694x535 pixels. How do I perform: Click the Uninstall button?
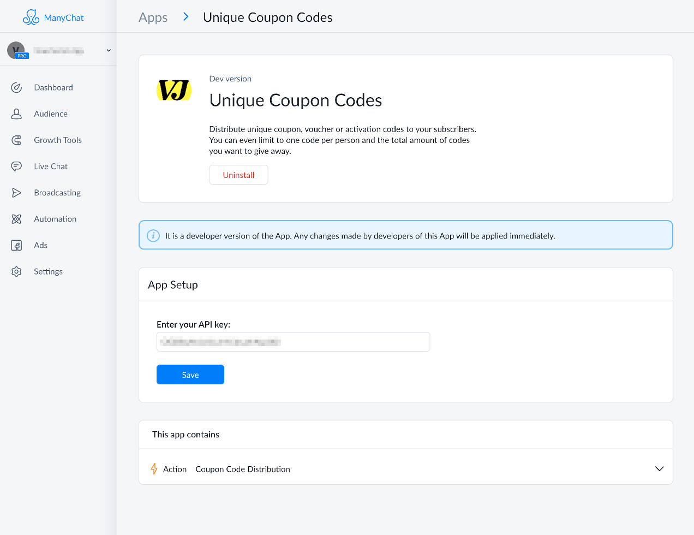pos(238,175)
